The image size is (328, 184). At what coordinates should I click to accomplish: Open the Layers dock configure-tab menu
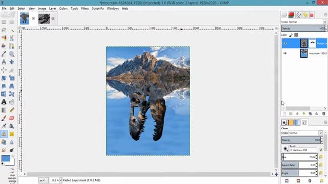[326, 15]
